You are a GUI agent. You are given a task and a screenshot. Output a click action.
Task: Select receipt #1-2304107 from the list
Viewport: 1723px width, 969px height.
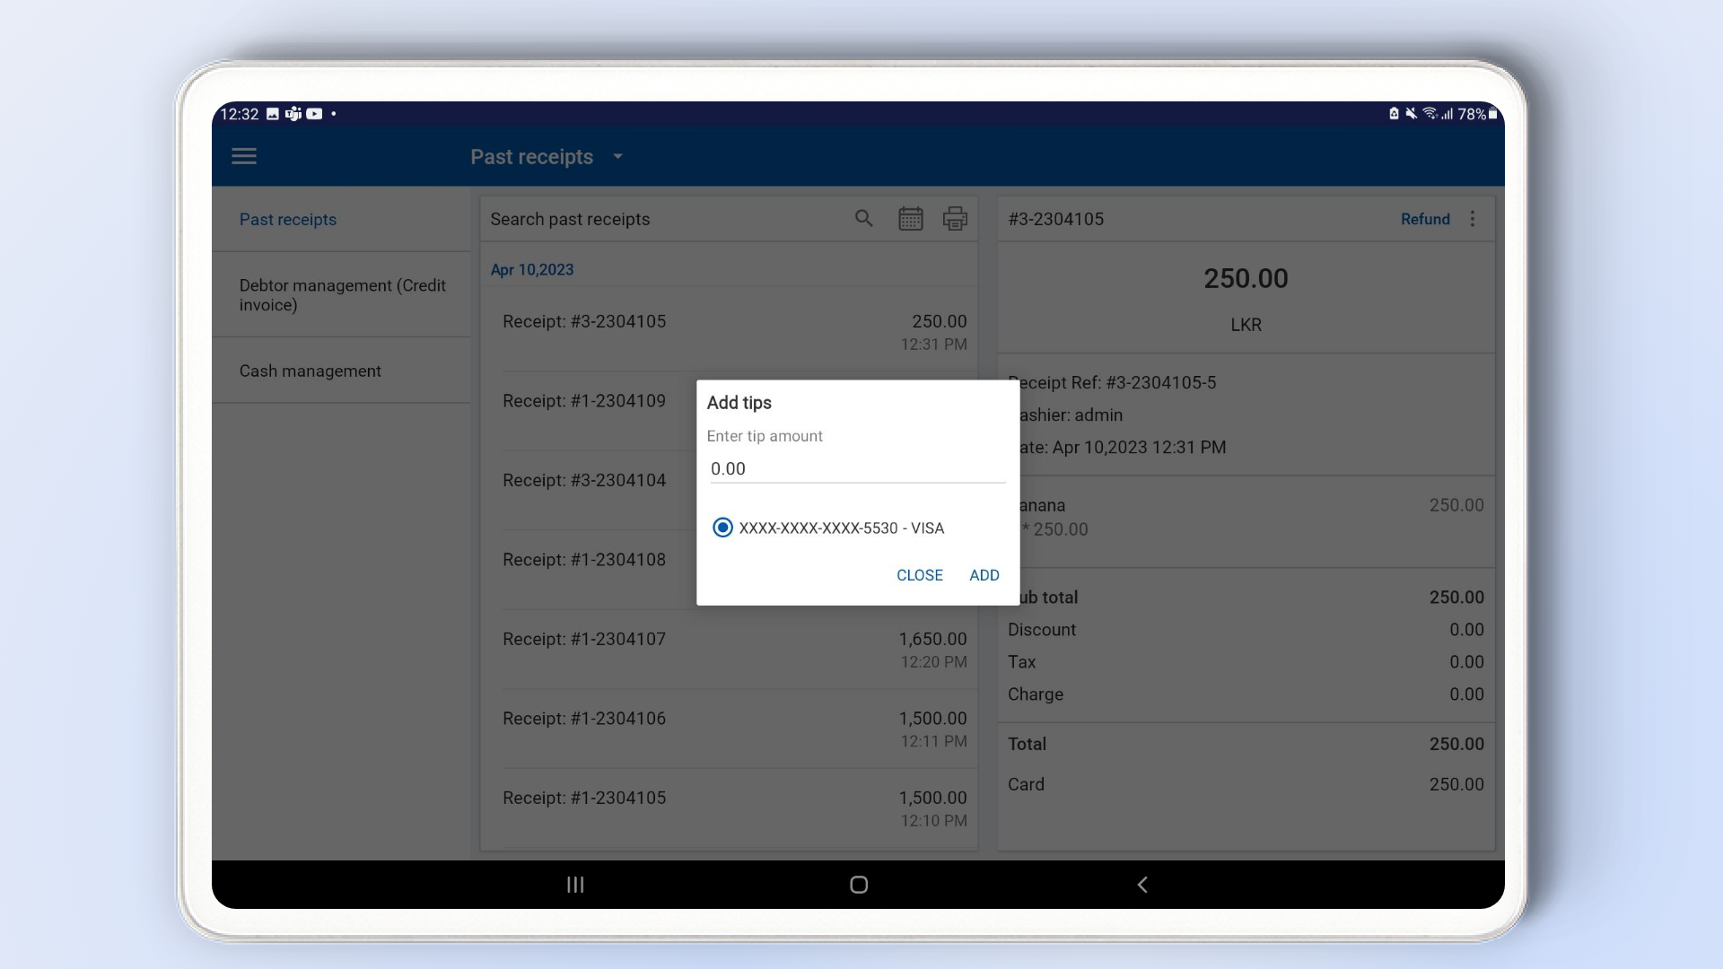(733, 650)
